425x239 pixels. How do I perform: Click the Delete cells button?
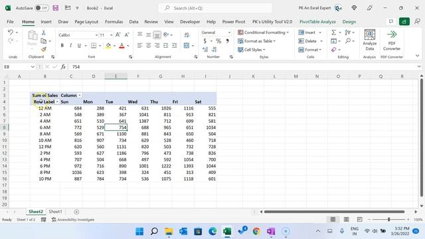click(x=311, y=41)
